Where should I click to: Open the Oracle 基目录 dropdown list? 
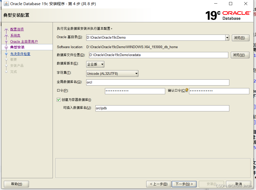pyautogui.click(x=227, y=38)
